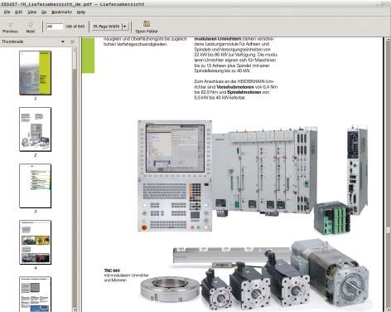Select the first page thumbnail with green cover
The image size is (391, 312).
pyautogui.click(x=35, y=73)
